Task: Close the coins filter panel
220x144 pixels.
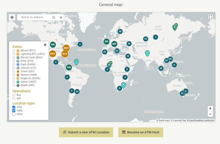Action: coord(45,45)
